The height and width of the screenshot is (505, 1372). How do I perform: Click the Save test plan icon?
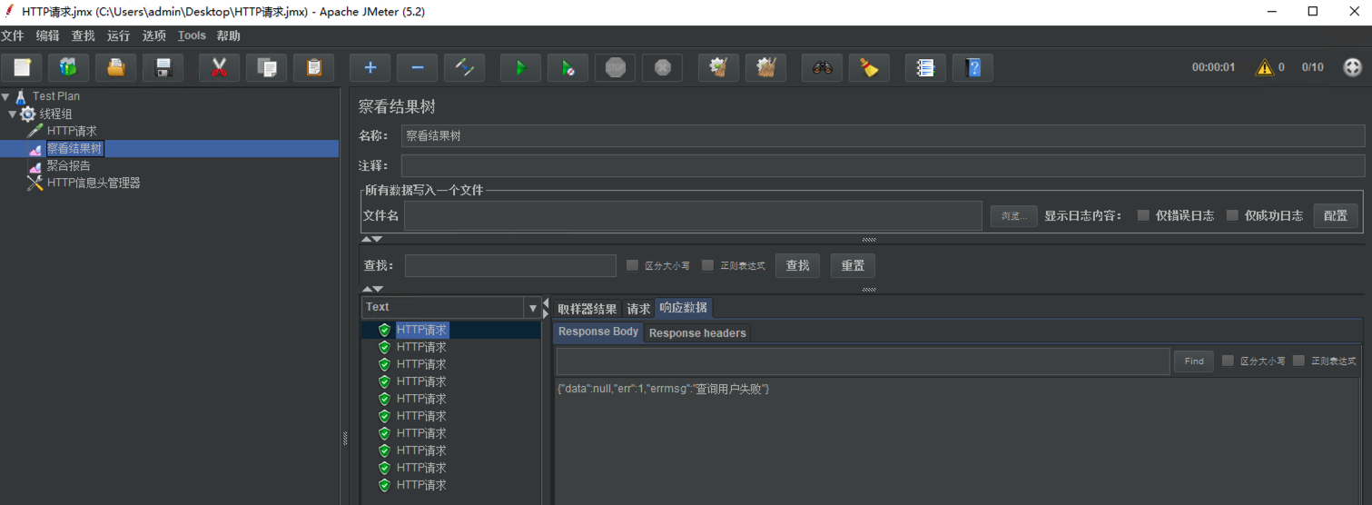163,68
